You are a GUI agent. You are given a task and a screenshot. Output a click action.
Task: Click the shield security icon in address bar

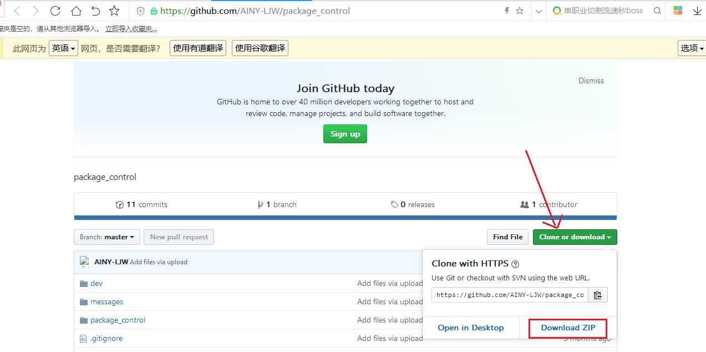tap(140, 11)
